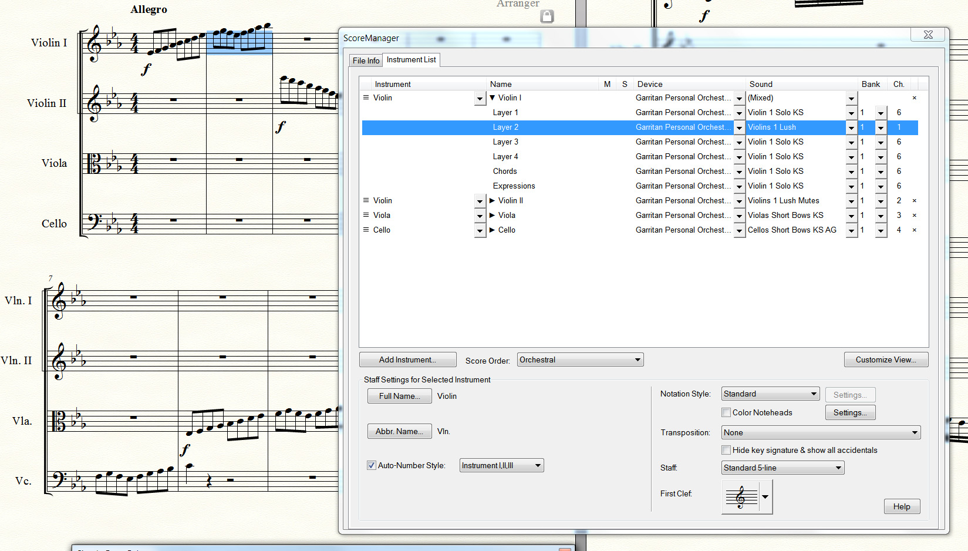Image resolution: width=968 pixels, height=551 pixels.
Task: Check Hide key signature & show all accidentals
Action: [726, 450]
